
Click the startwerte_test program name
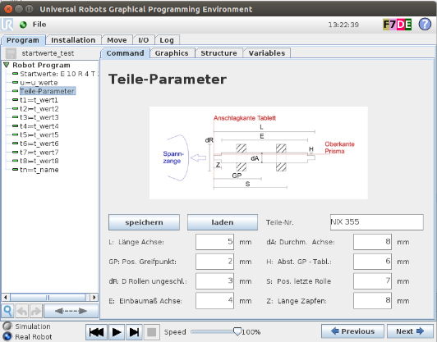(48, 53)
